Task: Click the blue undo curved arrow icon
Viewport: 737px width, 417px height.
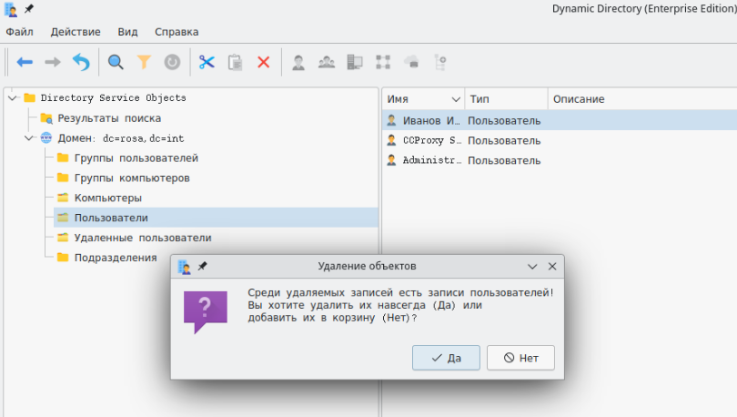Action: pos(81,62)
